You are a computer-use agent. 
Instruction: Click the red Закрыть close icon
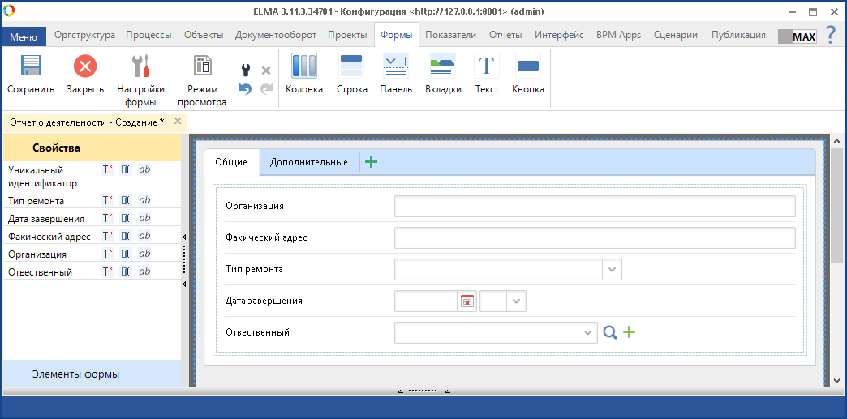[84, 67]
